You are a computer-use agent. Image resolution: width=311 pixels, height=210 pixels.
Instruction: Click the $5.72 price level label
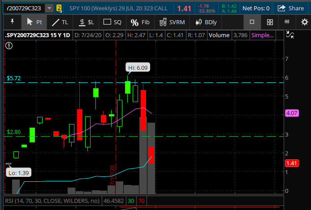click(x=14, y=78)
